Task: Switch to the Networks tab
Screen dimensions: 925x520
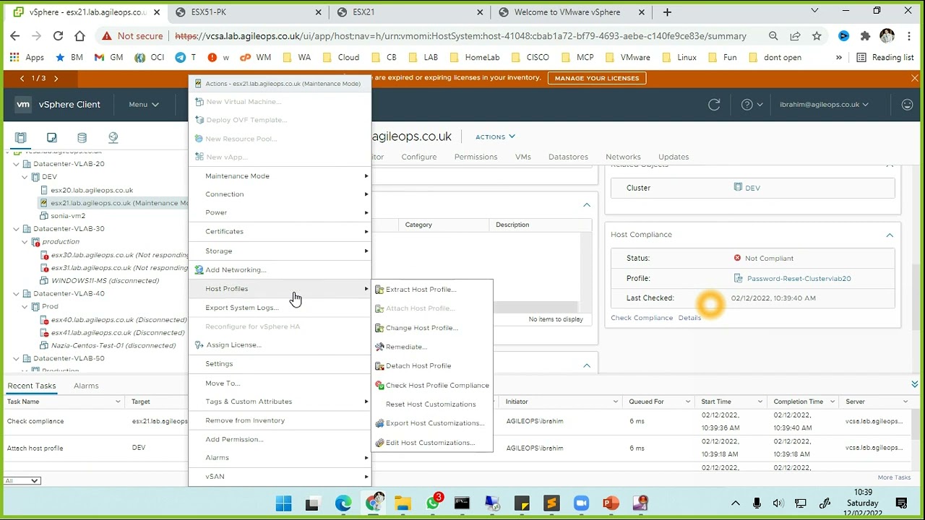Action: pos(623,157)
